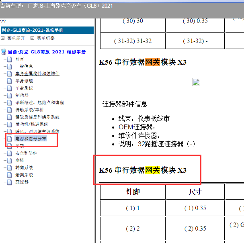Click the table cell (31-32) 31-32

(x=133, y=41)
